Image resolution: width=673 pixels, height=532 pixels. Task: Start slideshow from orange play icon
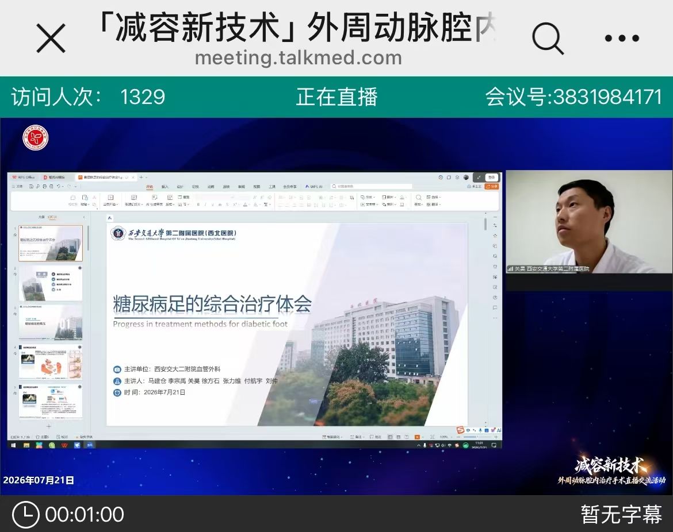tap(417, 437)
